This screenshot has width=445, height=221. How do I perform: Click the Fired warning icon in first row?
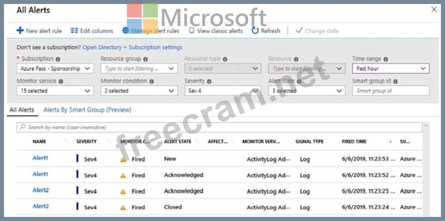point(123,159)
